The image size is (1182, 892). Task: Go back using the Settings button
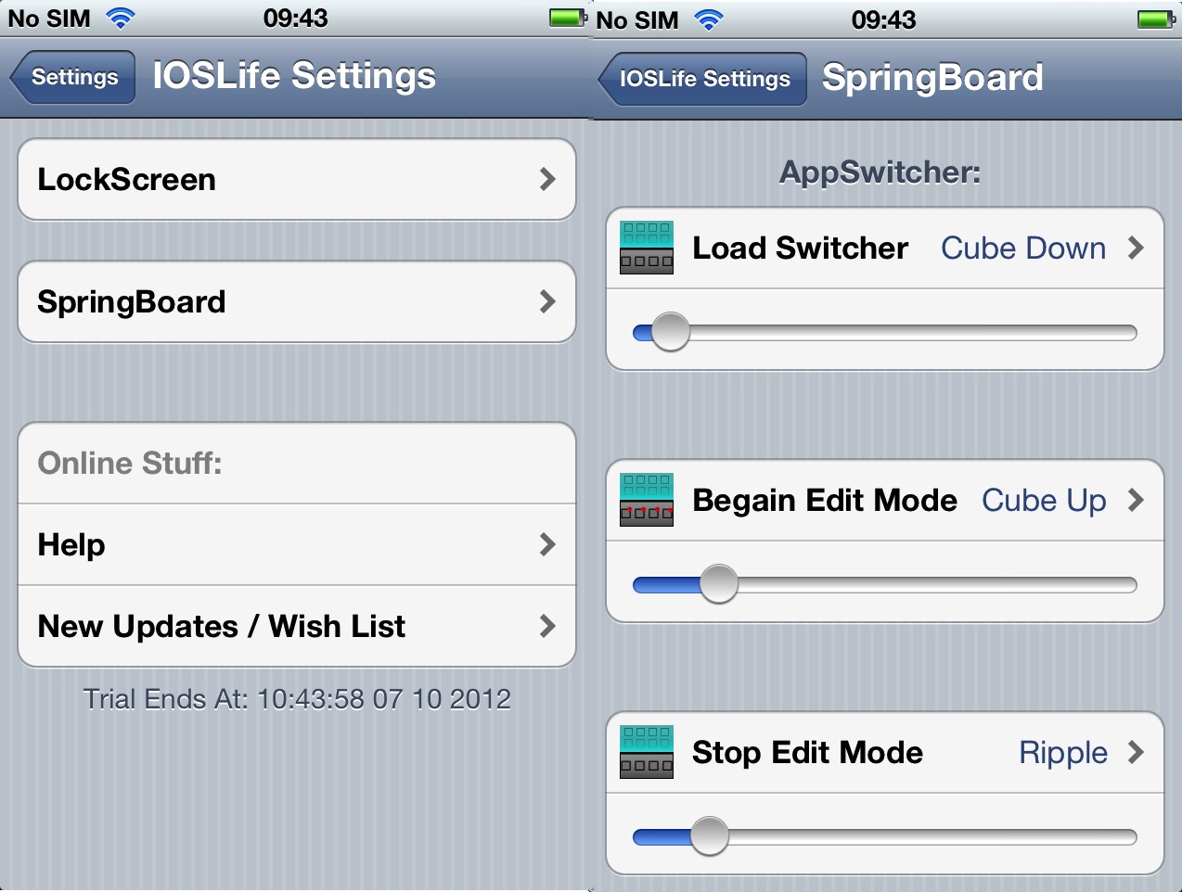click(x=72, y=77)
